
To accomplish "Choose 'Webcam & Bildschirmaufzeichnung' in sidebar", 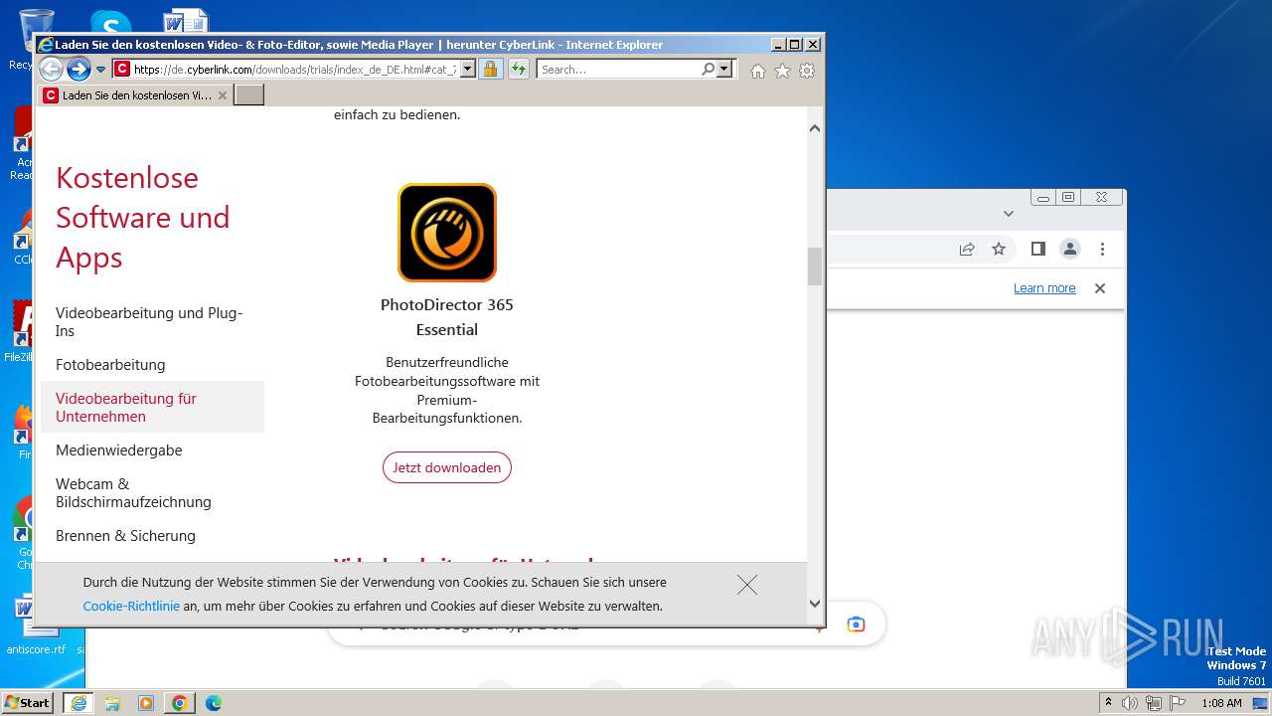I will (x=133, y=493).
